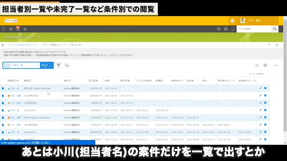Open 小川 user link in SIO株式会社 row

[x=15, y=103]
